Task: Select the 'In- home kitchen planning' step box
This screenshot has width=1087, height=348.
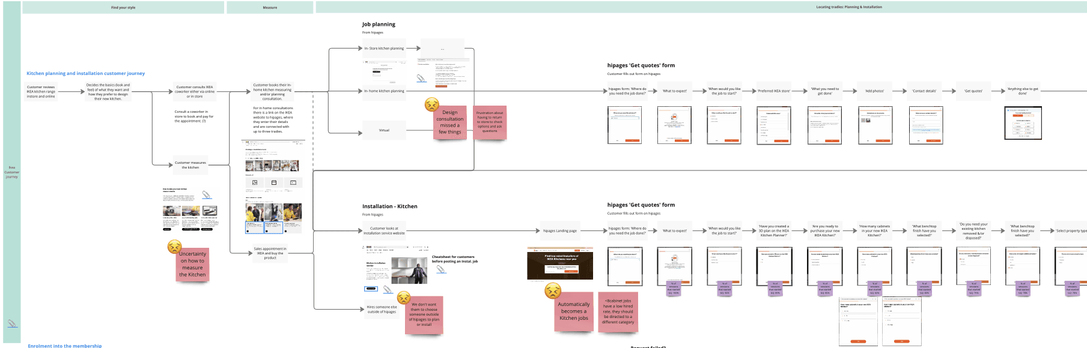Action: (x=384, y=91)
